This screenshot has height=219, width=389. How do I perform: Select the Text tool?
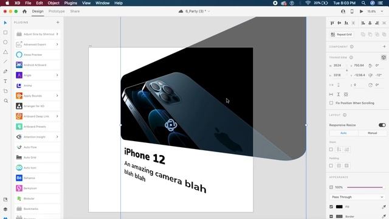tap(5, 81)
